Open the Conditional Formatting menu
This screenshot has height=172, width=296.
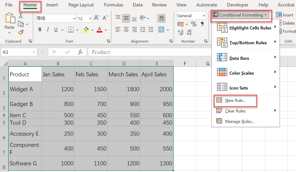pos(241,15)
